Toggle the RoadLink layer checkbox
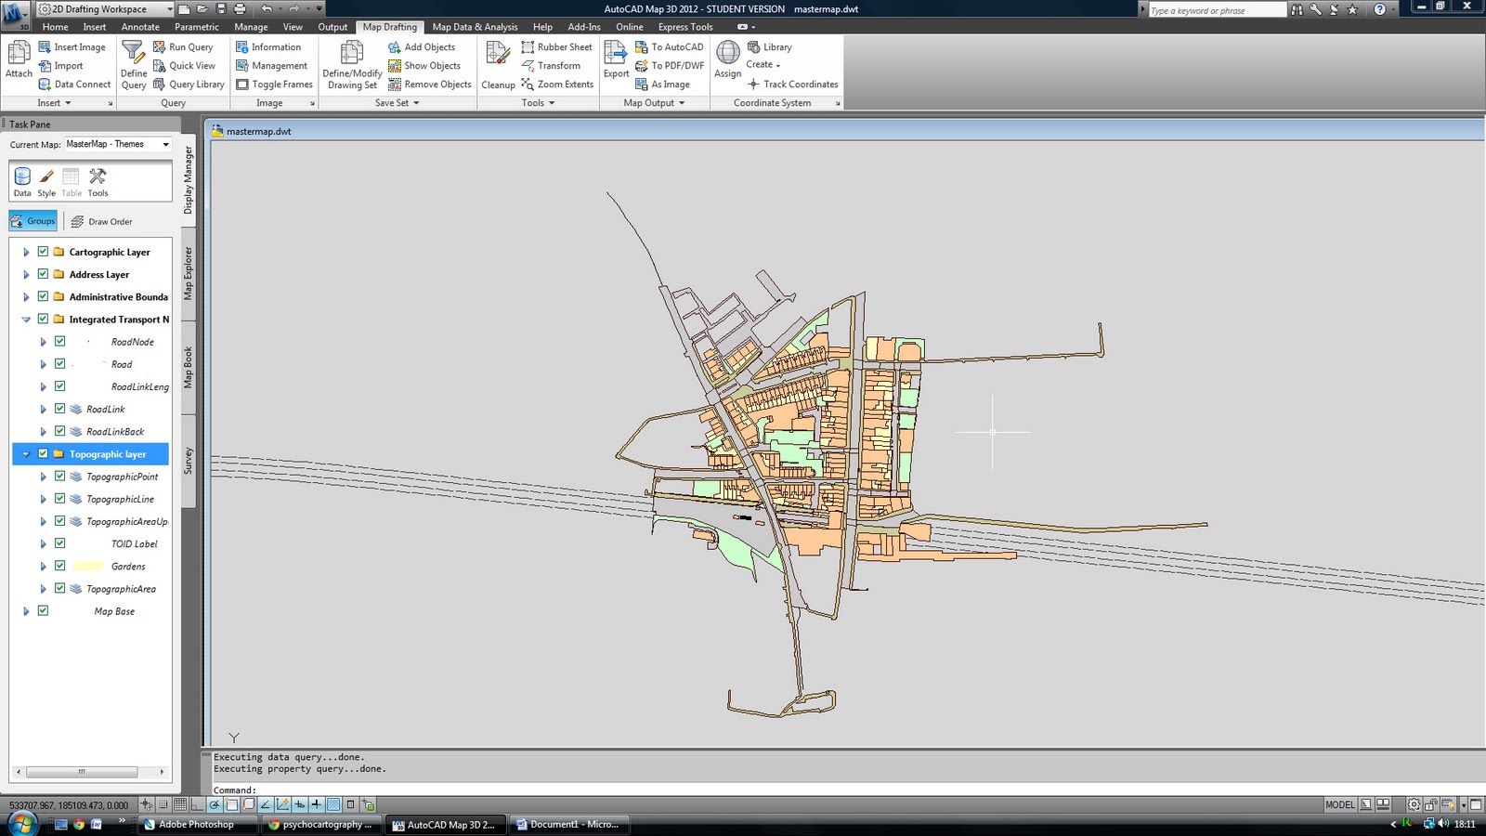 [x=59, y=409]
